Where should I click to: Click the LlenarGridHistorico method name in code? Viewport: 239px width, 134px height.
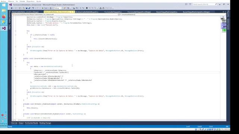tap(42, 58)
